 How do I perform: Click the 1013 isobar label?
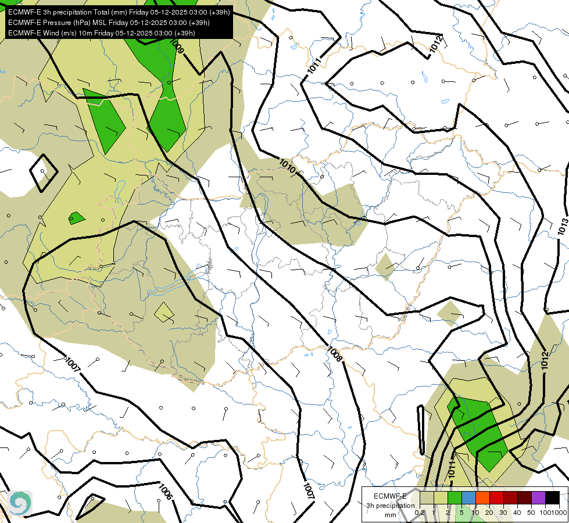click(563, 225)
